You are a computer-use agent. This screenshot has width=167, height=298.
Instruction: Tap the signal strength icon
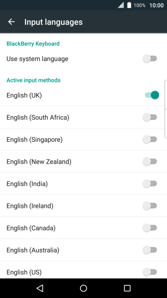click(x=121, y=5)
